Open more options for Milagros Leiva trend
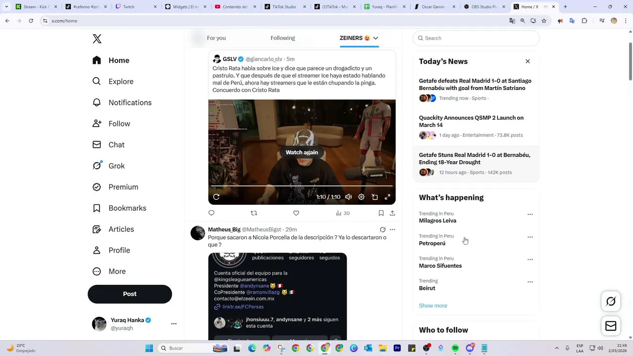Viewport: 633px width, 356px height. coord(530,215)
